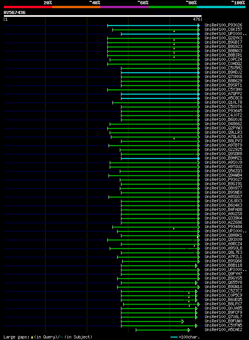Select the UniRef100_B8LPV3 label
This screenshot has height=340, width=249.
pyautogui.click(x=223, y=141)
